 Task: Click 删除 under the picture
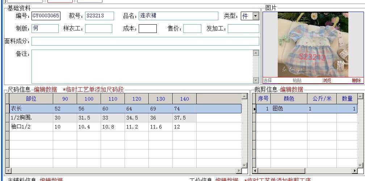pos(356,80)
